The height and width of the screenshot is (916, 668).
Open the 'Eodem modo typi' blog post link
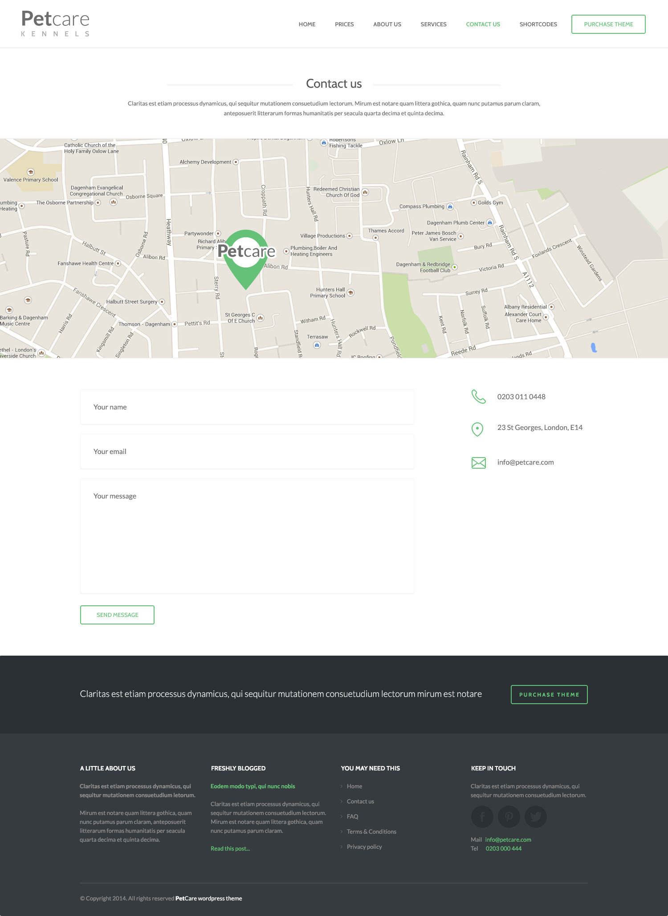click(x=253, y=786)
